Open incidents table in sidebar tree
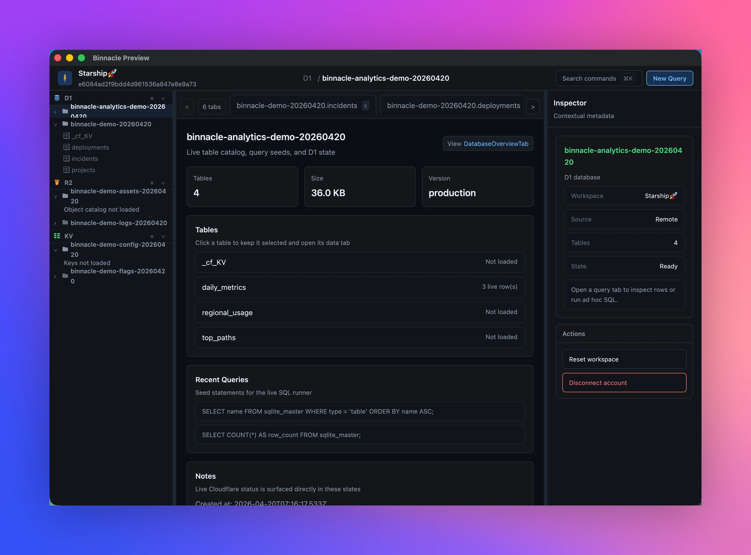751x555 pixels. pos(85,159)
